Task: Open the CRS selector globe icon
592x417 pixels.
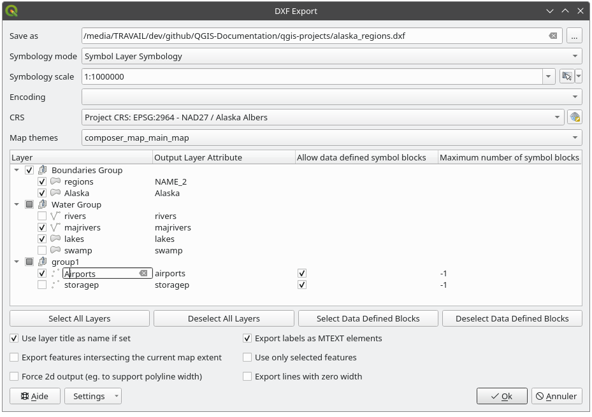Action: [575, 117]
